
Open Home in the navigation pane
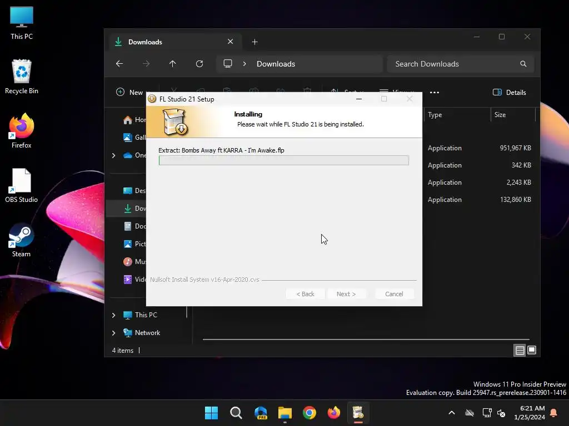[134, 120]
